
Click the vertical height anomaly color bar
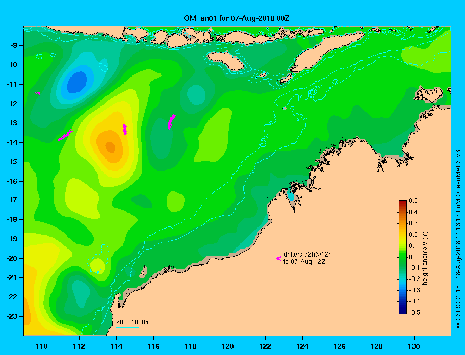coord(403,257)
